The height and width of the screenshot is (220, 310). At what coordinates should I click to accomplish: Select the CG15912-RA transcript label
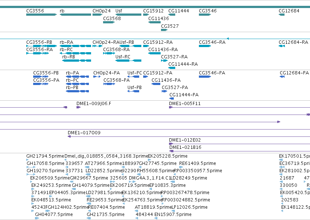(158, 42)
